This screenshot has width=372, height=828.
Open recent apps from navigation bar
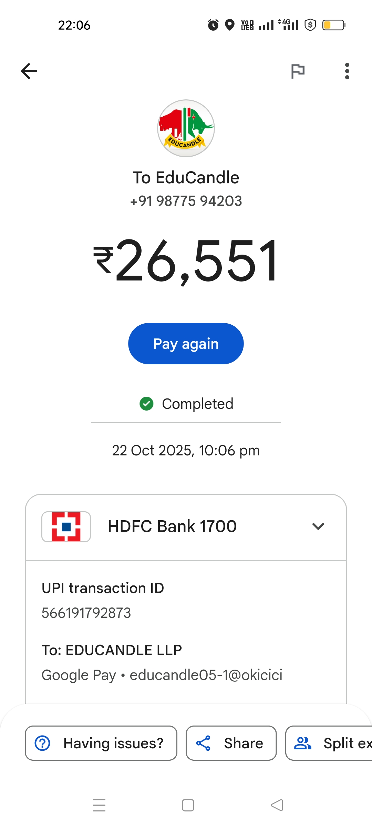99,805
